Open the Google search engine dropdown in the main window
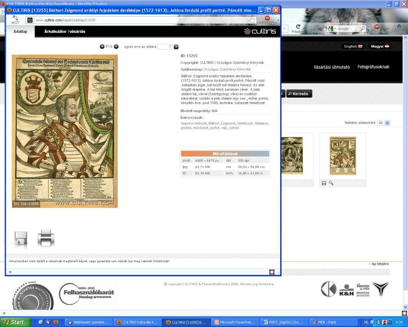408x327 pixels. point(335,29)
